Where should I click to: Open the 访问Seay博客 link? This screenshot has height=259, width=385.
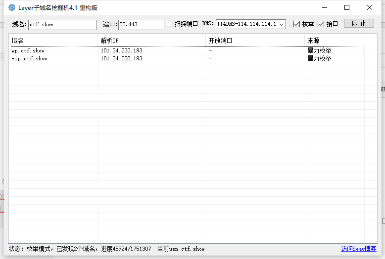(358, 249)
